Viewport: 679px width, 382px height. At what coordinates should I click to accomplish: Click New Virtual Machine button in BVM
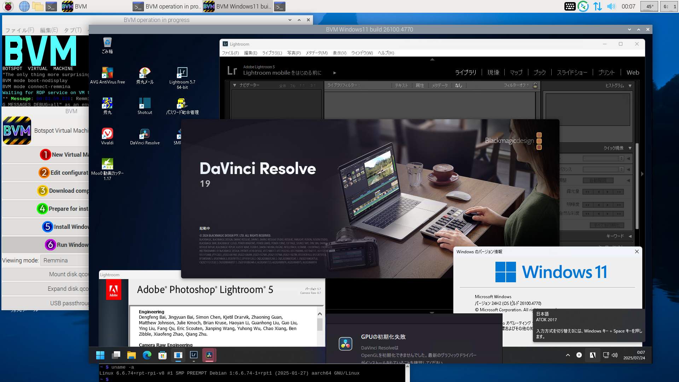tap(45, 155)
